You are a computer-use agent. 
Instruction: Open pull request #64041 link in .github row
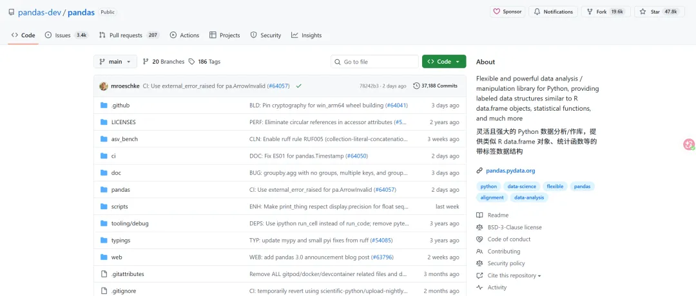[x=397, y=106]
